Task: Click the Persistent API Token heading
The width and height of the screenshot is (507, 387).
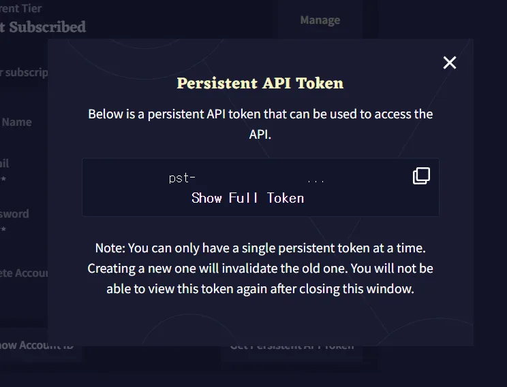Action: pos(260,83)
